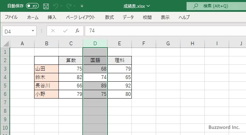Switch to the 挿入 (Insert) tab

click(52, 17)
